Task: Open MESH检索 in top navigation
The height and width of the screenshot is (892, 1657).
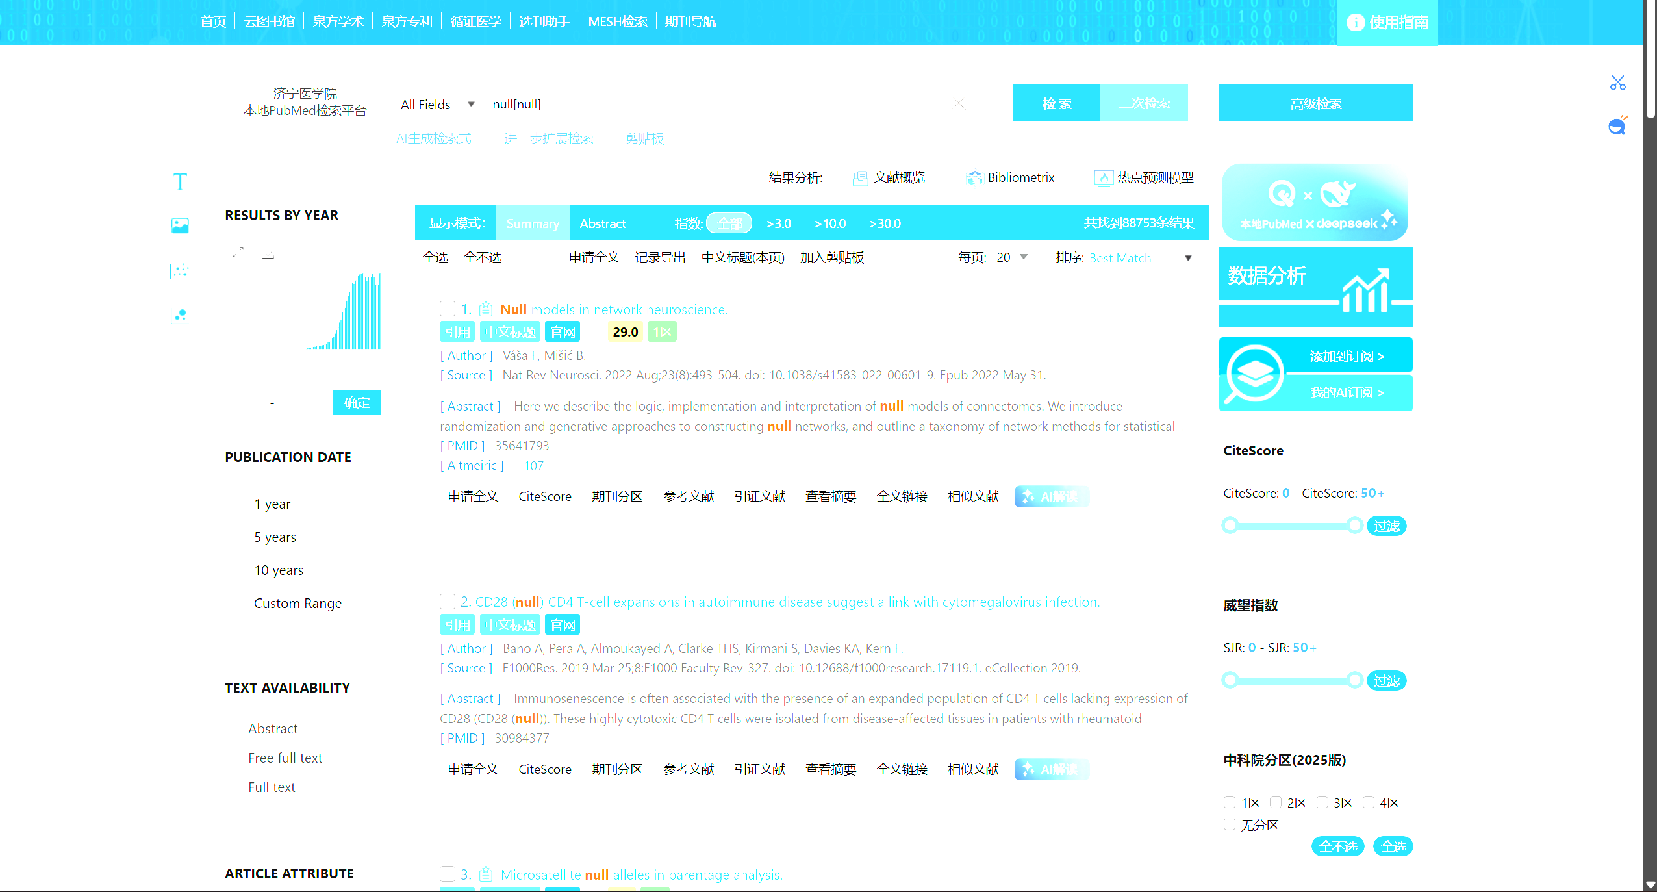Action: (618, 21)
